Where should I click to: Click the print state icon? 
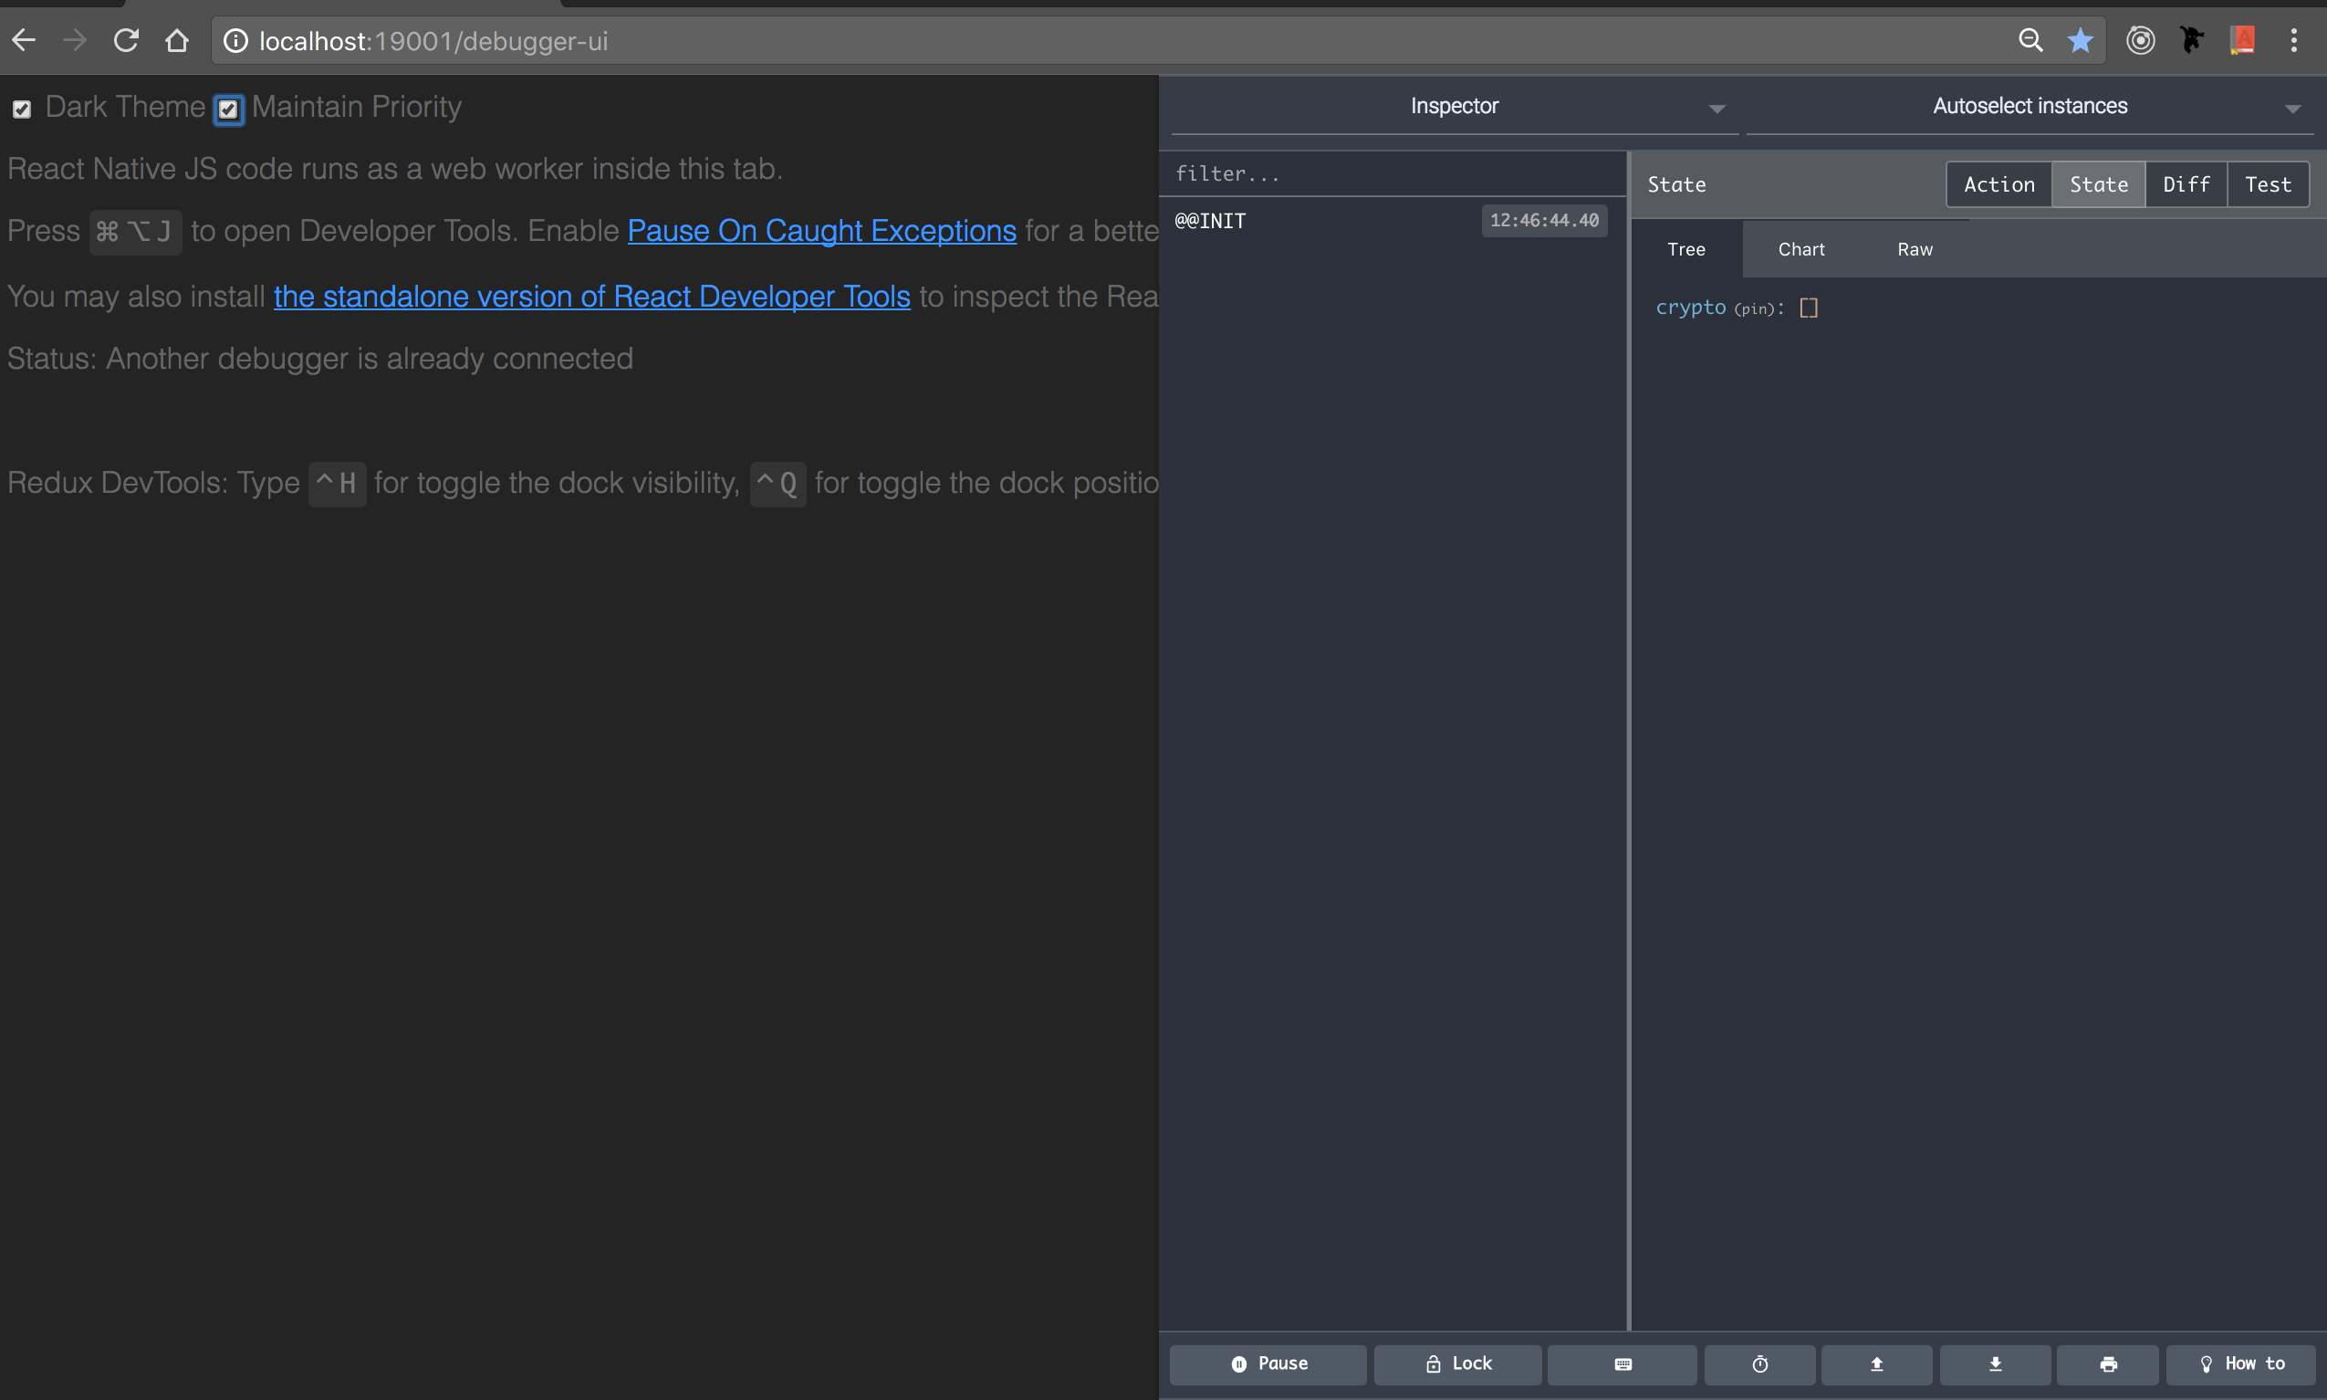2109,1364
